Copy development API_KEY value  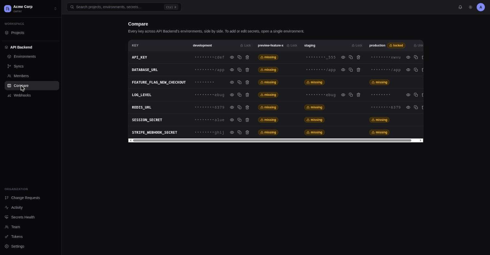[x=239, y=57]
